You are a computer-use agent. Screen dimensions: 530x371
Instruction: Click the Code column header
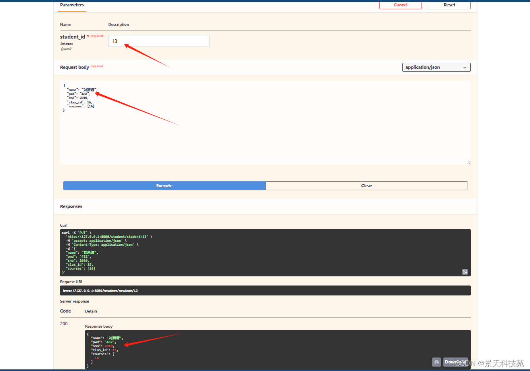[66, 311]
